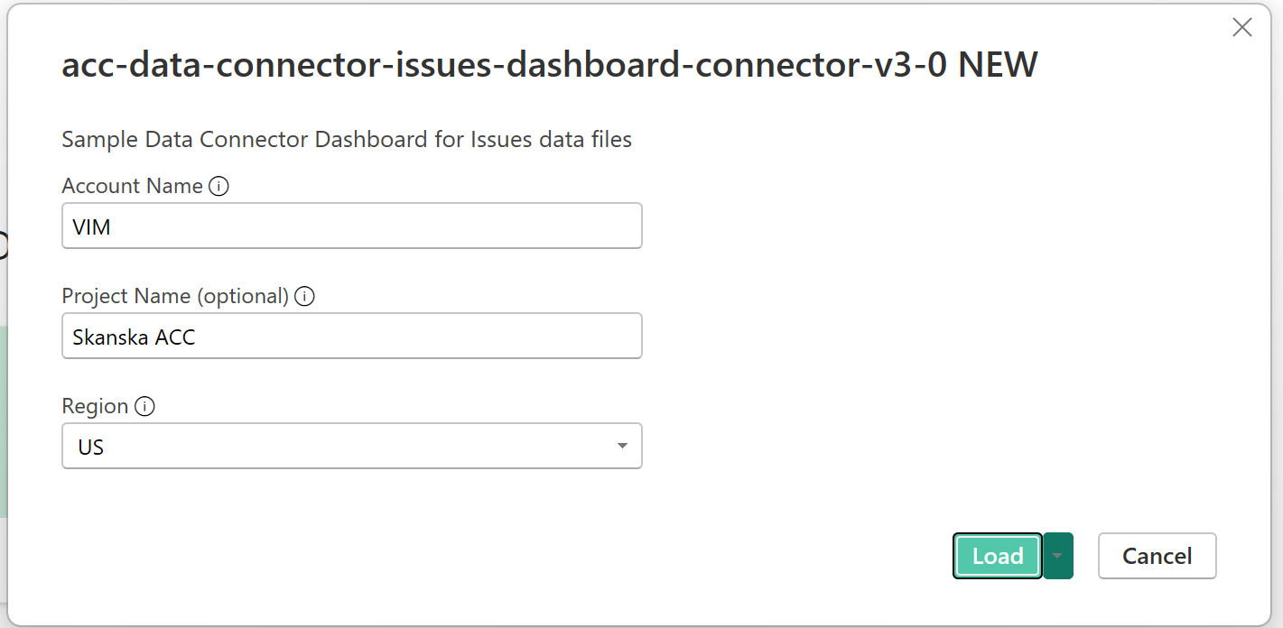Click the Region selector showing US

click(x=351, y=445)
